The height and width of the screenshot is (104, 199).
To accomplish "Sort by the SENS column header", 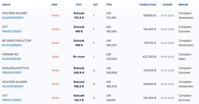I will (54, 5).
